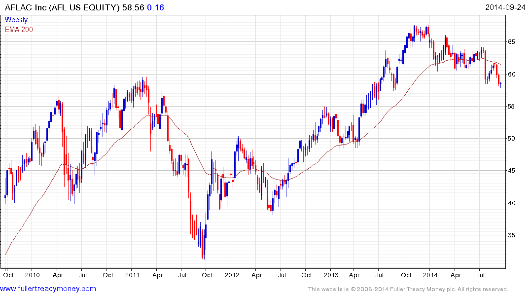Click the 2013 year axis label
Viewport: 530px width, 296px height.
(331, 275)
